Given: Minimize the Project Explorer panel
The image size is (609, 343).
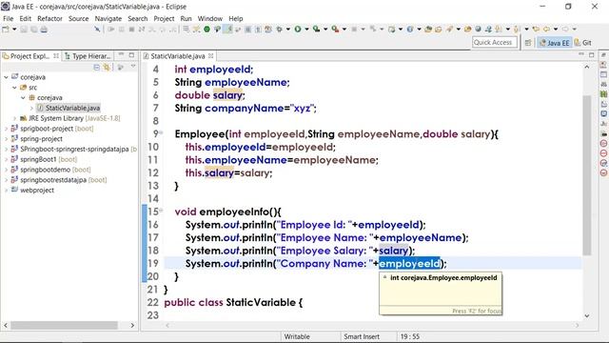Looking at the screenshot, I should pyautogui.click(x=121, y=55).
